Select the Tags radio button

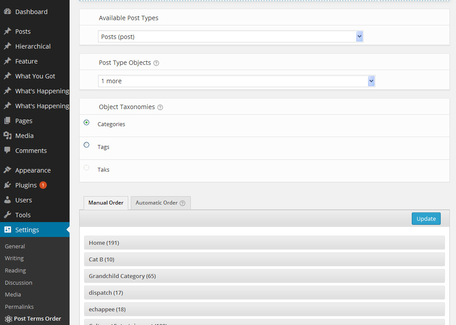point(86,145)
